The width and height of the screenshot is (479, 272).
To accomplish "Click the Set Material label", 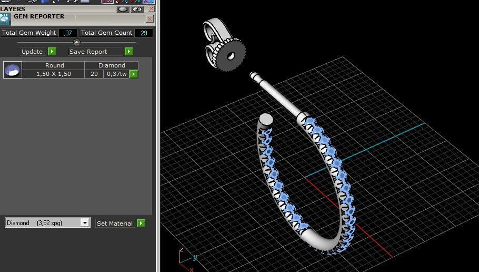I will tap(115, 224).
